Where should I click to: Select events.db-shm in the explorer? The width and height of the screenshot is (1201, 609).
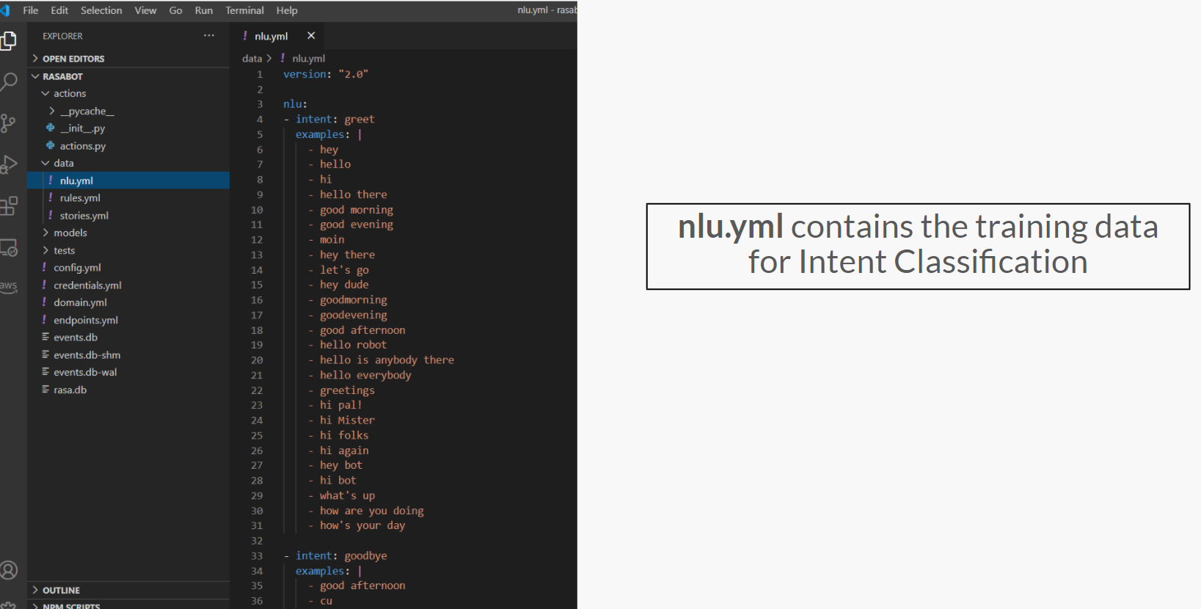tap(128, 355)
